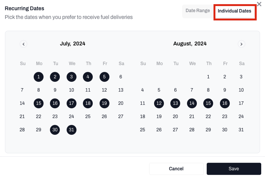Unselect July 31 delivery date
This screenshot has width=265, height=179.
click(x=72, y=130)
